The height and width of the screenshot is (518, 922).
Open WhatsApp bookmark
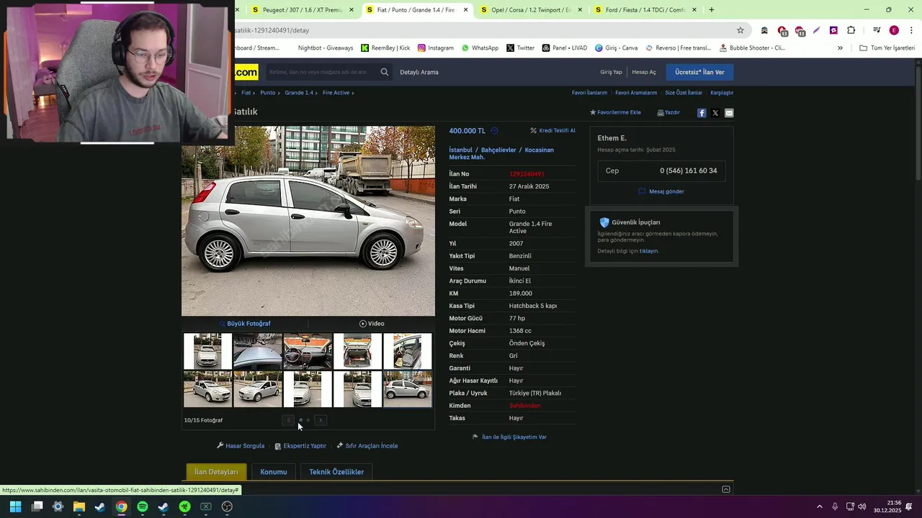coord(480,48)
